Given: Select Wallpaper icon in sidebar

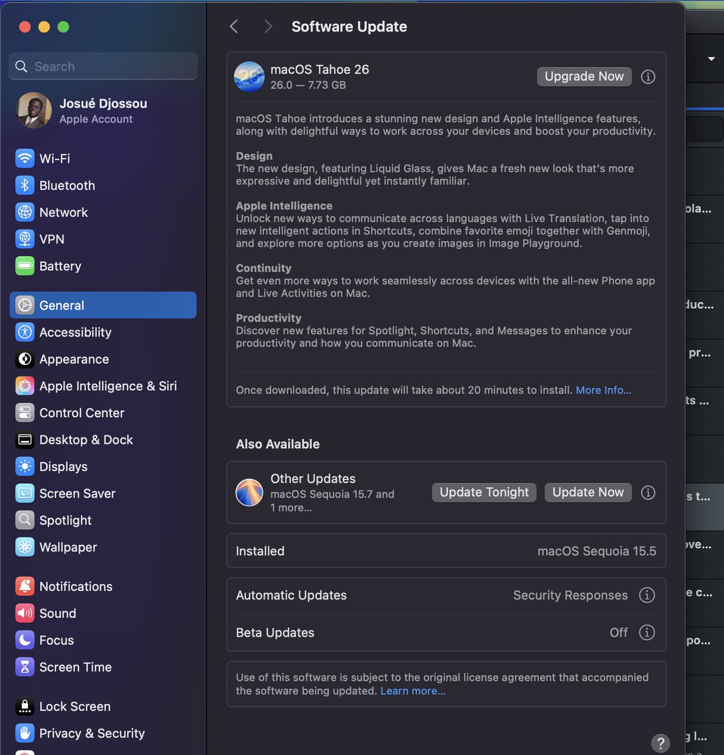Looking at the screenshot, I should (25, 547).
